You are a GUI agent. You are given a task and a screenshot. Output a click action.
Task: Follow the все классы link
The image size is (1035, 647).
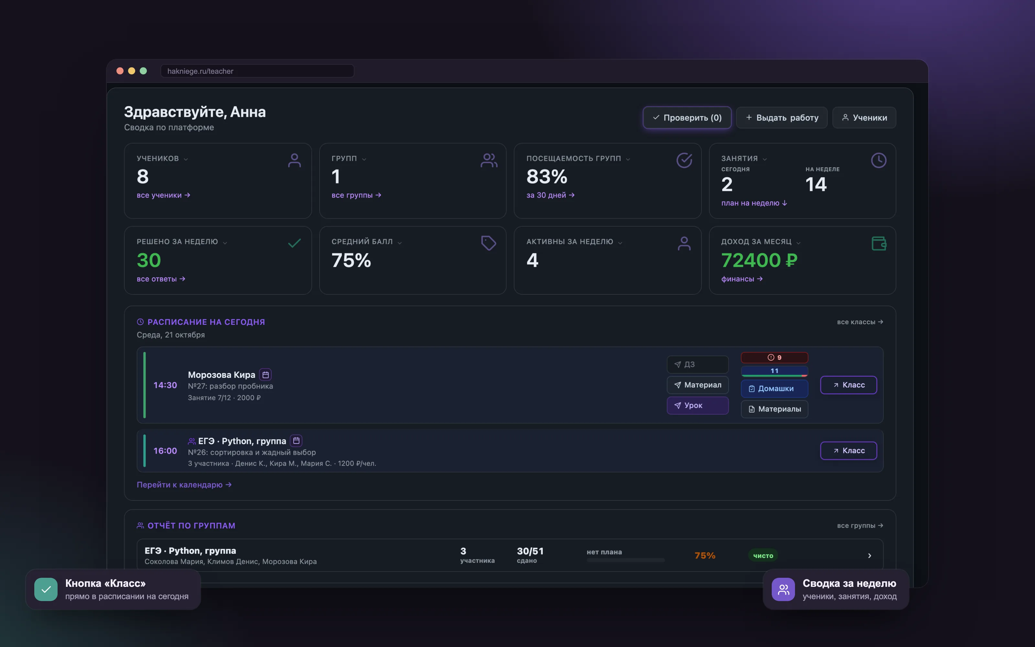click(x=860, y=322)
